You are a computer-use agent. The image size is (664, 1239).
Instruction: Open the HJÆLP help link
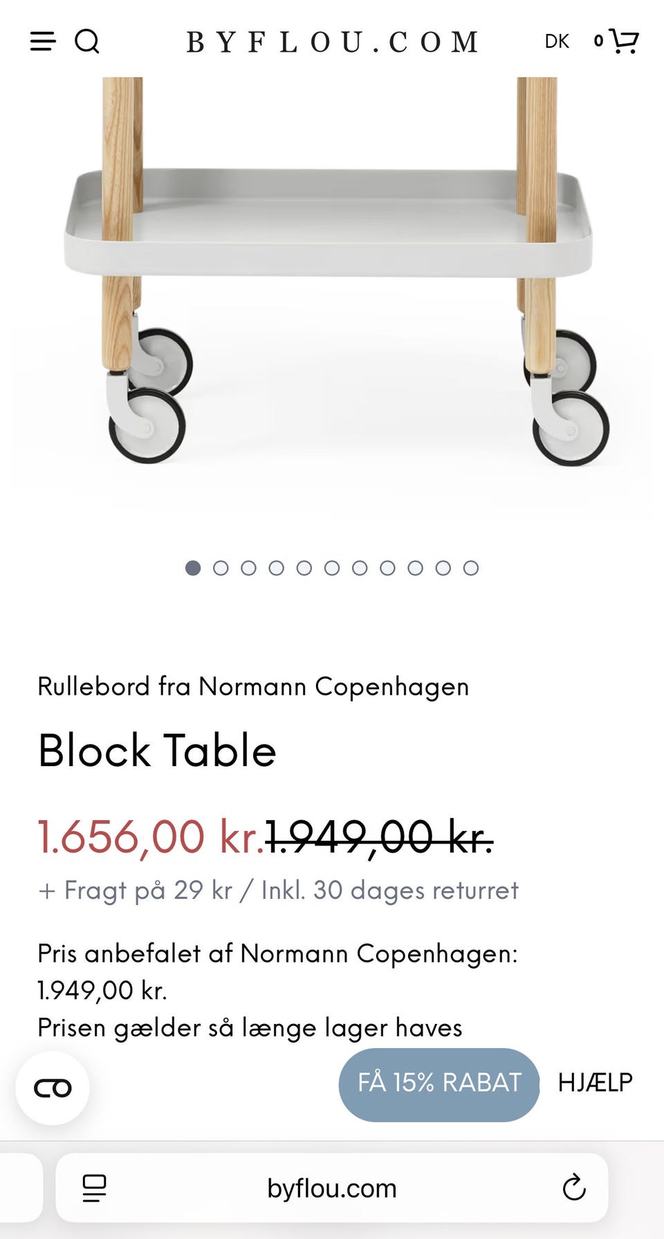click(595, 1083)
